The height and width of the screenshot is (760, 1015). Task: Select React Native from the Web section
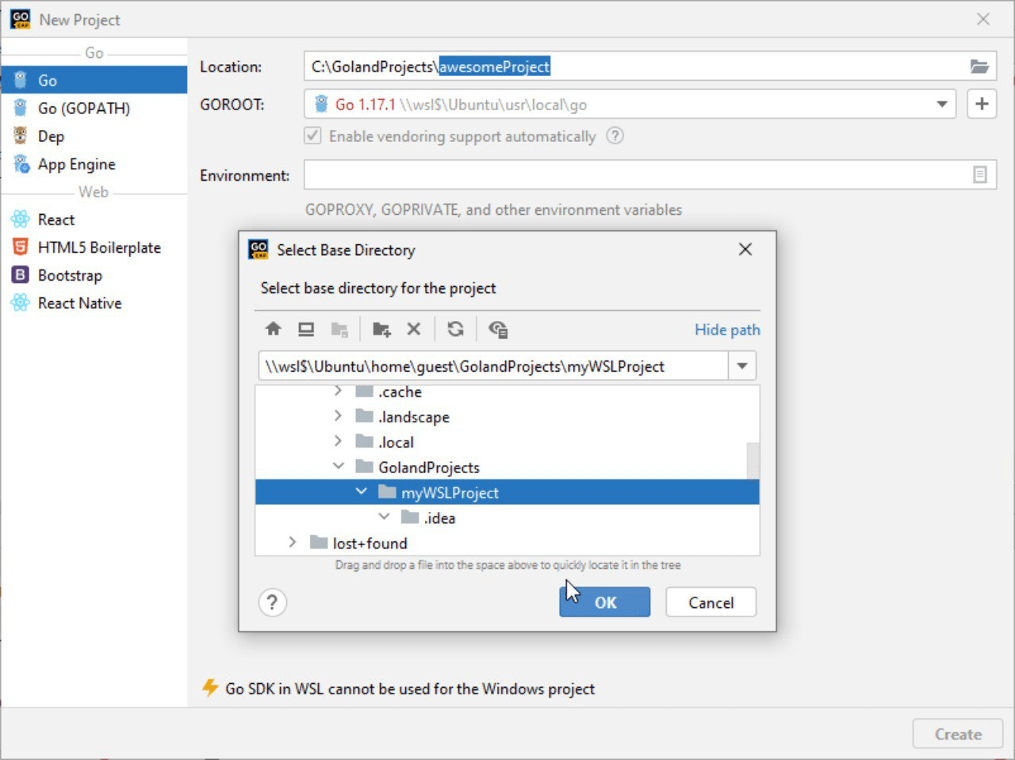point(79,303)
